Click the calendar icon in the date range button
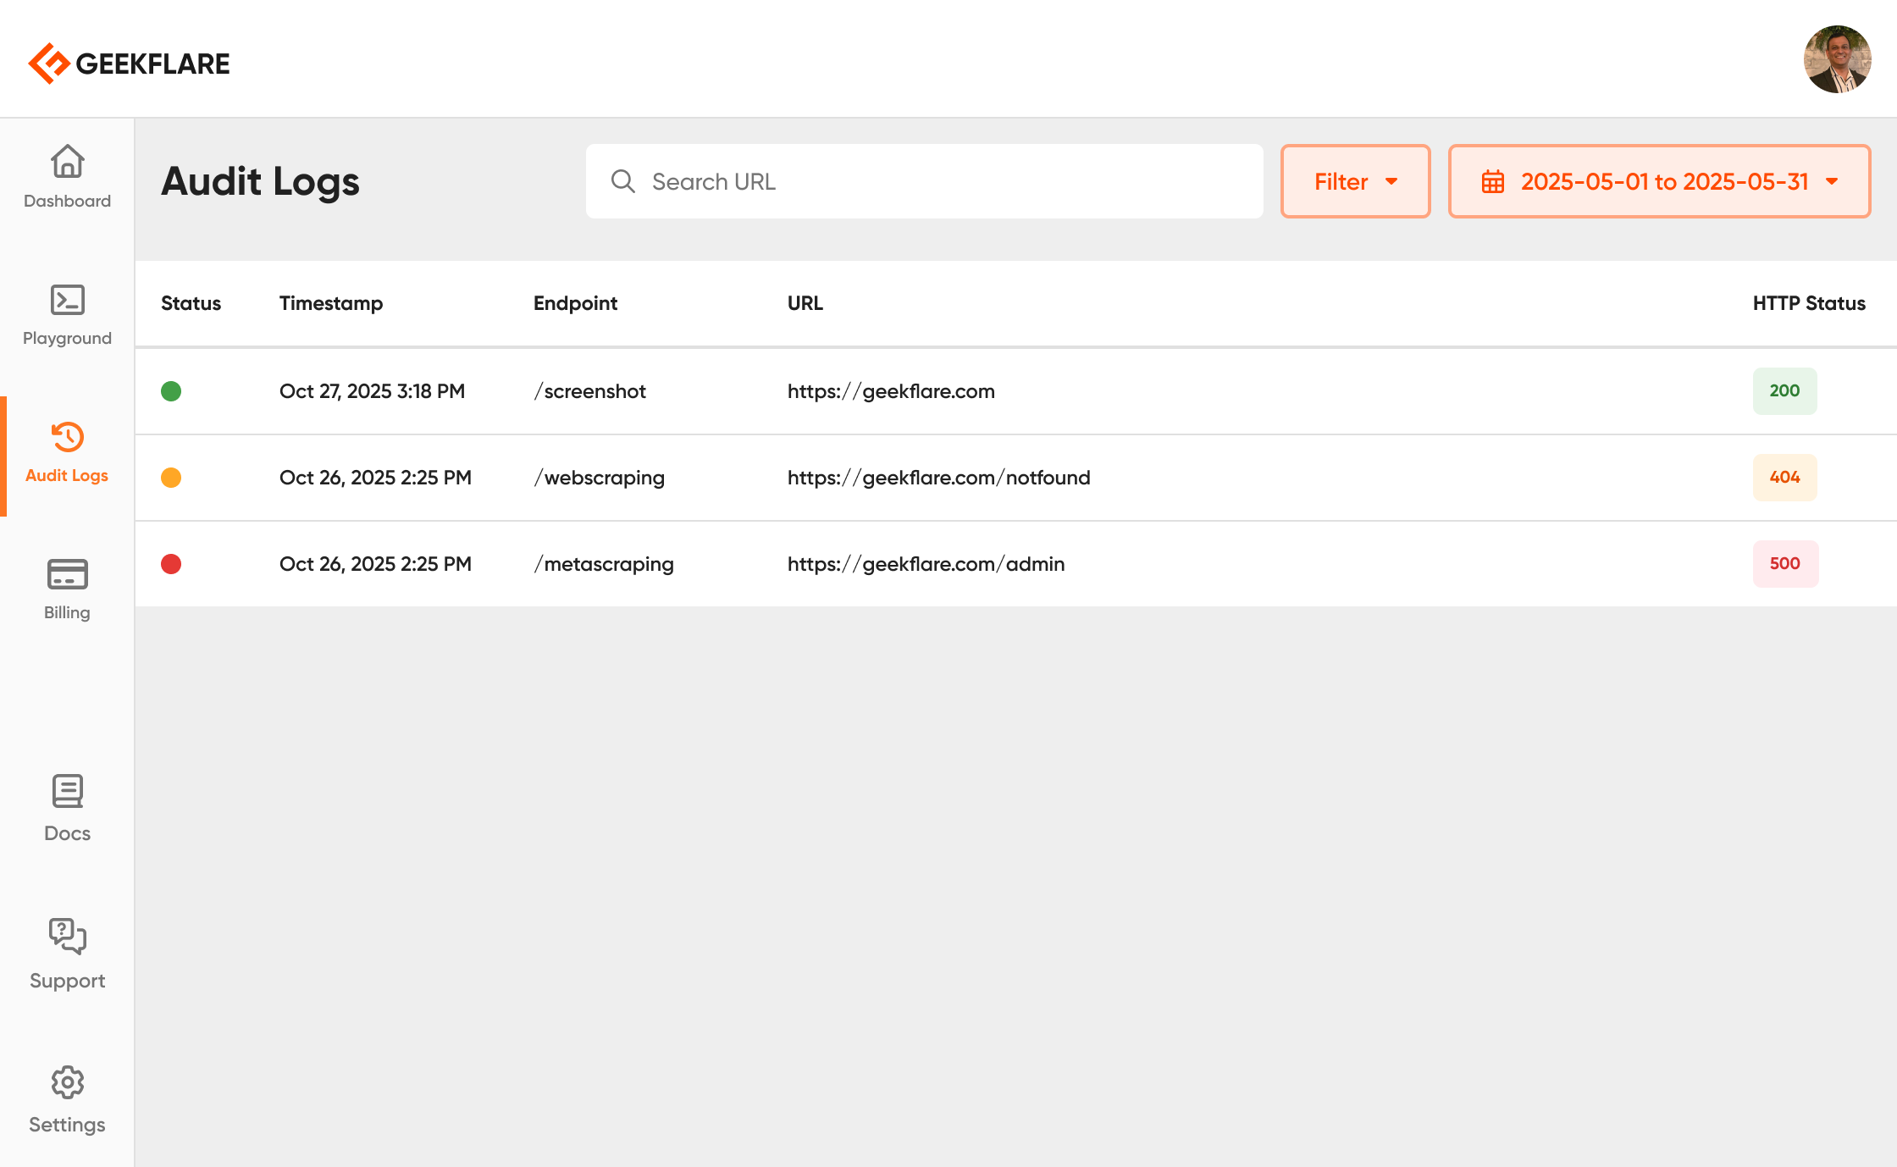 pos(1493,180)
